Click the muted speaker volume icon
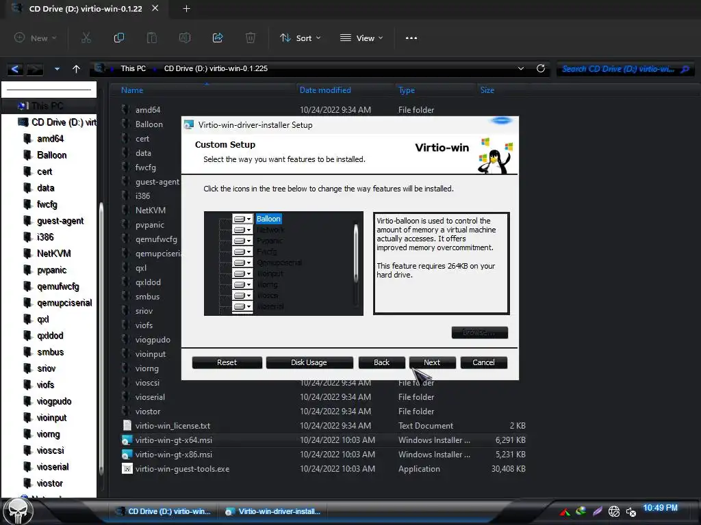The image size is (701, 525). point(630,512)
